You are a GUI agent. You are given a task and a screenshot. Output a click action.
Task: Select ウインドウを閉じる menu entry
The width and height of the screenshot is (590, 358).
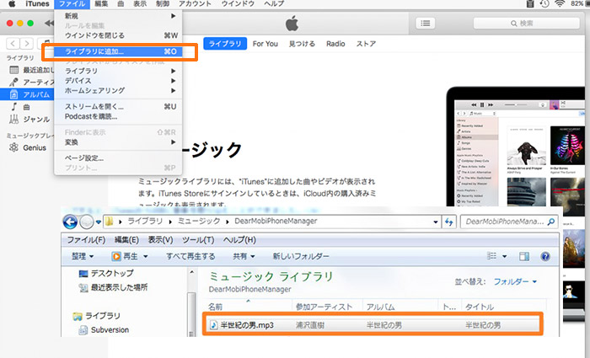click(119, 35)
